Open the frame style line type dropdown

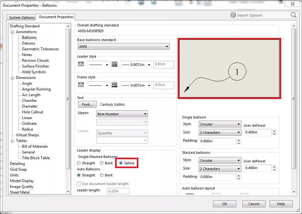point(98,85)
